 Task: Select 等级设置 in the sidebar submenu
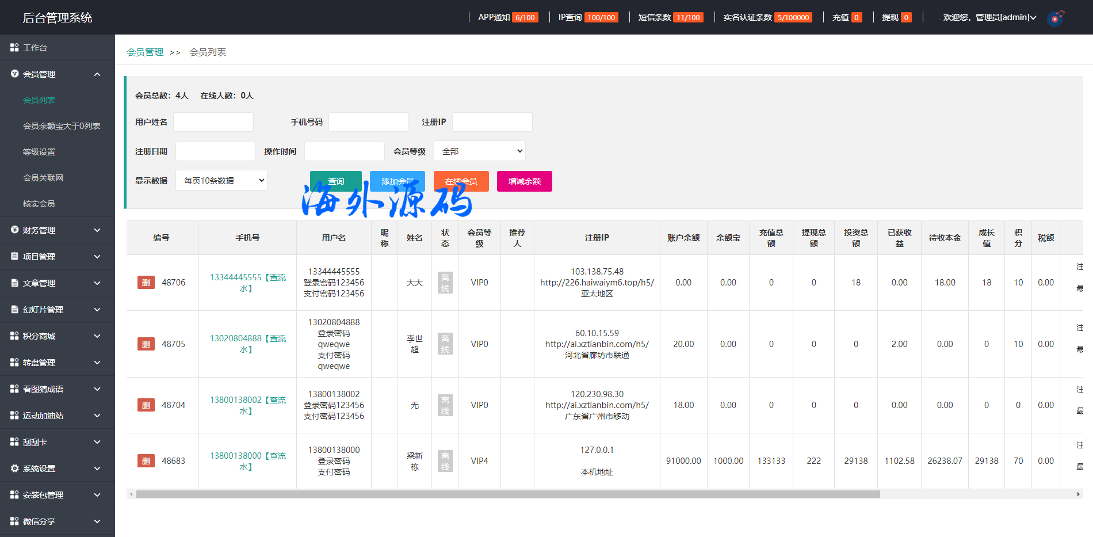39,152
